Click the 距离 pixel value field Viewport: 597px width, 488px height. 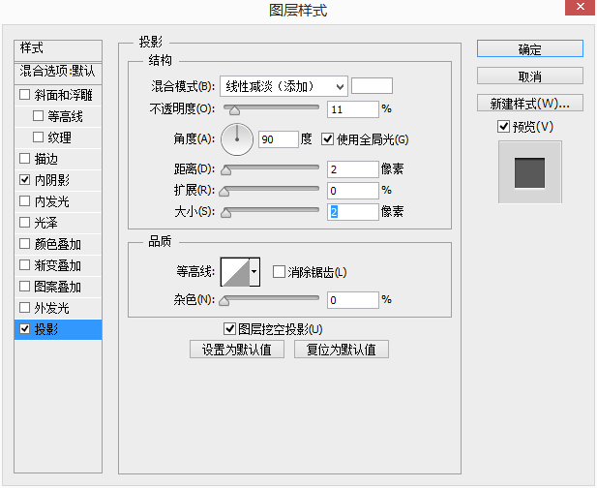tap(353, 169)
